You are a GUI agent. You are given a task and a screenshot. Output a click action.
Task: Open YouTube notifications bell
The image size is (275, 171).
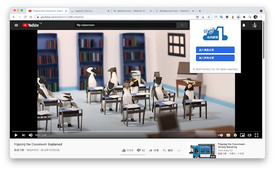[x=244, y=25]
